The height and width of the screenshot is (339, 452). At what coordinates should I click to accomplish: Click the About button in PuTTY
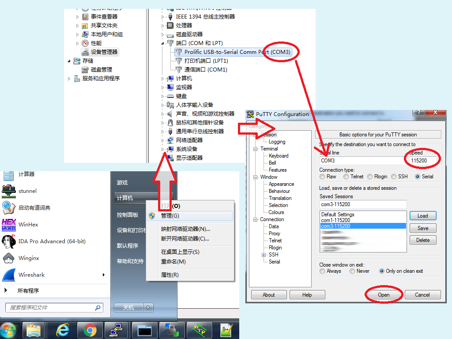coord(269,294)
